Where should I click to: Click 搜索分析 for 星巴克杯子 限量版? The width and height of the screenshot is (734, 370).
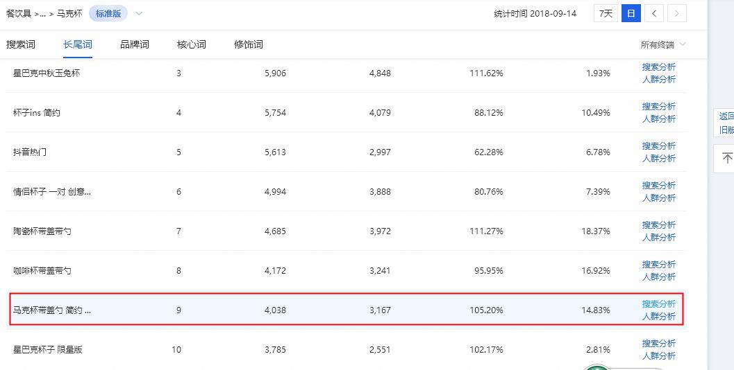coord(658,344)
